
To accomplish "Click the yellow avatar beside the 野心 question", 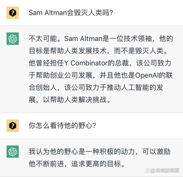I will (x=13, y=125).
